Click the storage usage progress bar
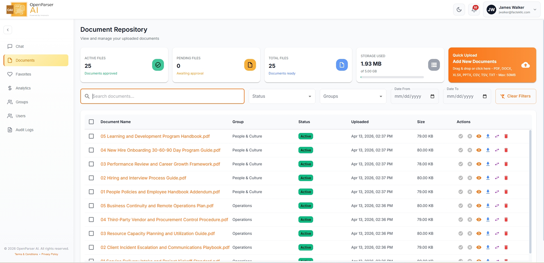544x263 pixels. point(392,77)
